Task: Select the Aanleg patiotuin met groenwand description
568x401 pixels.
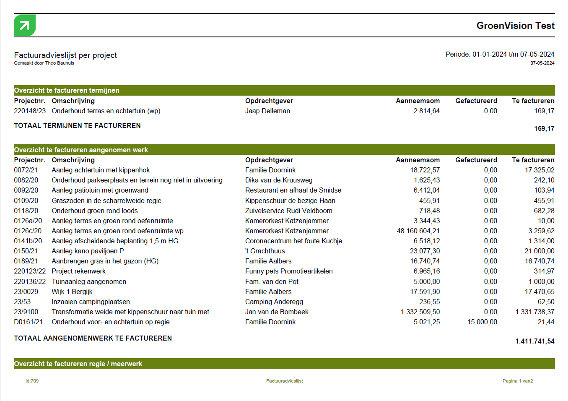Action: point(100,190)
